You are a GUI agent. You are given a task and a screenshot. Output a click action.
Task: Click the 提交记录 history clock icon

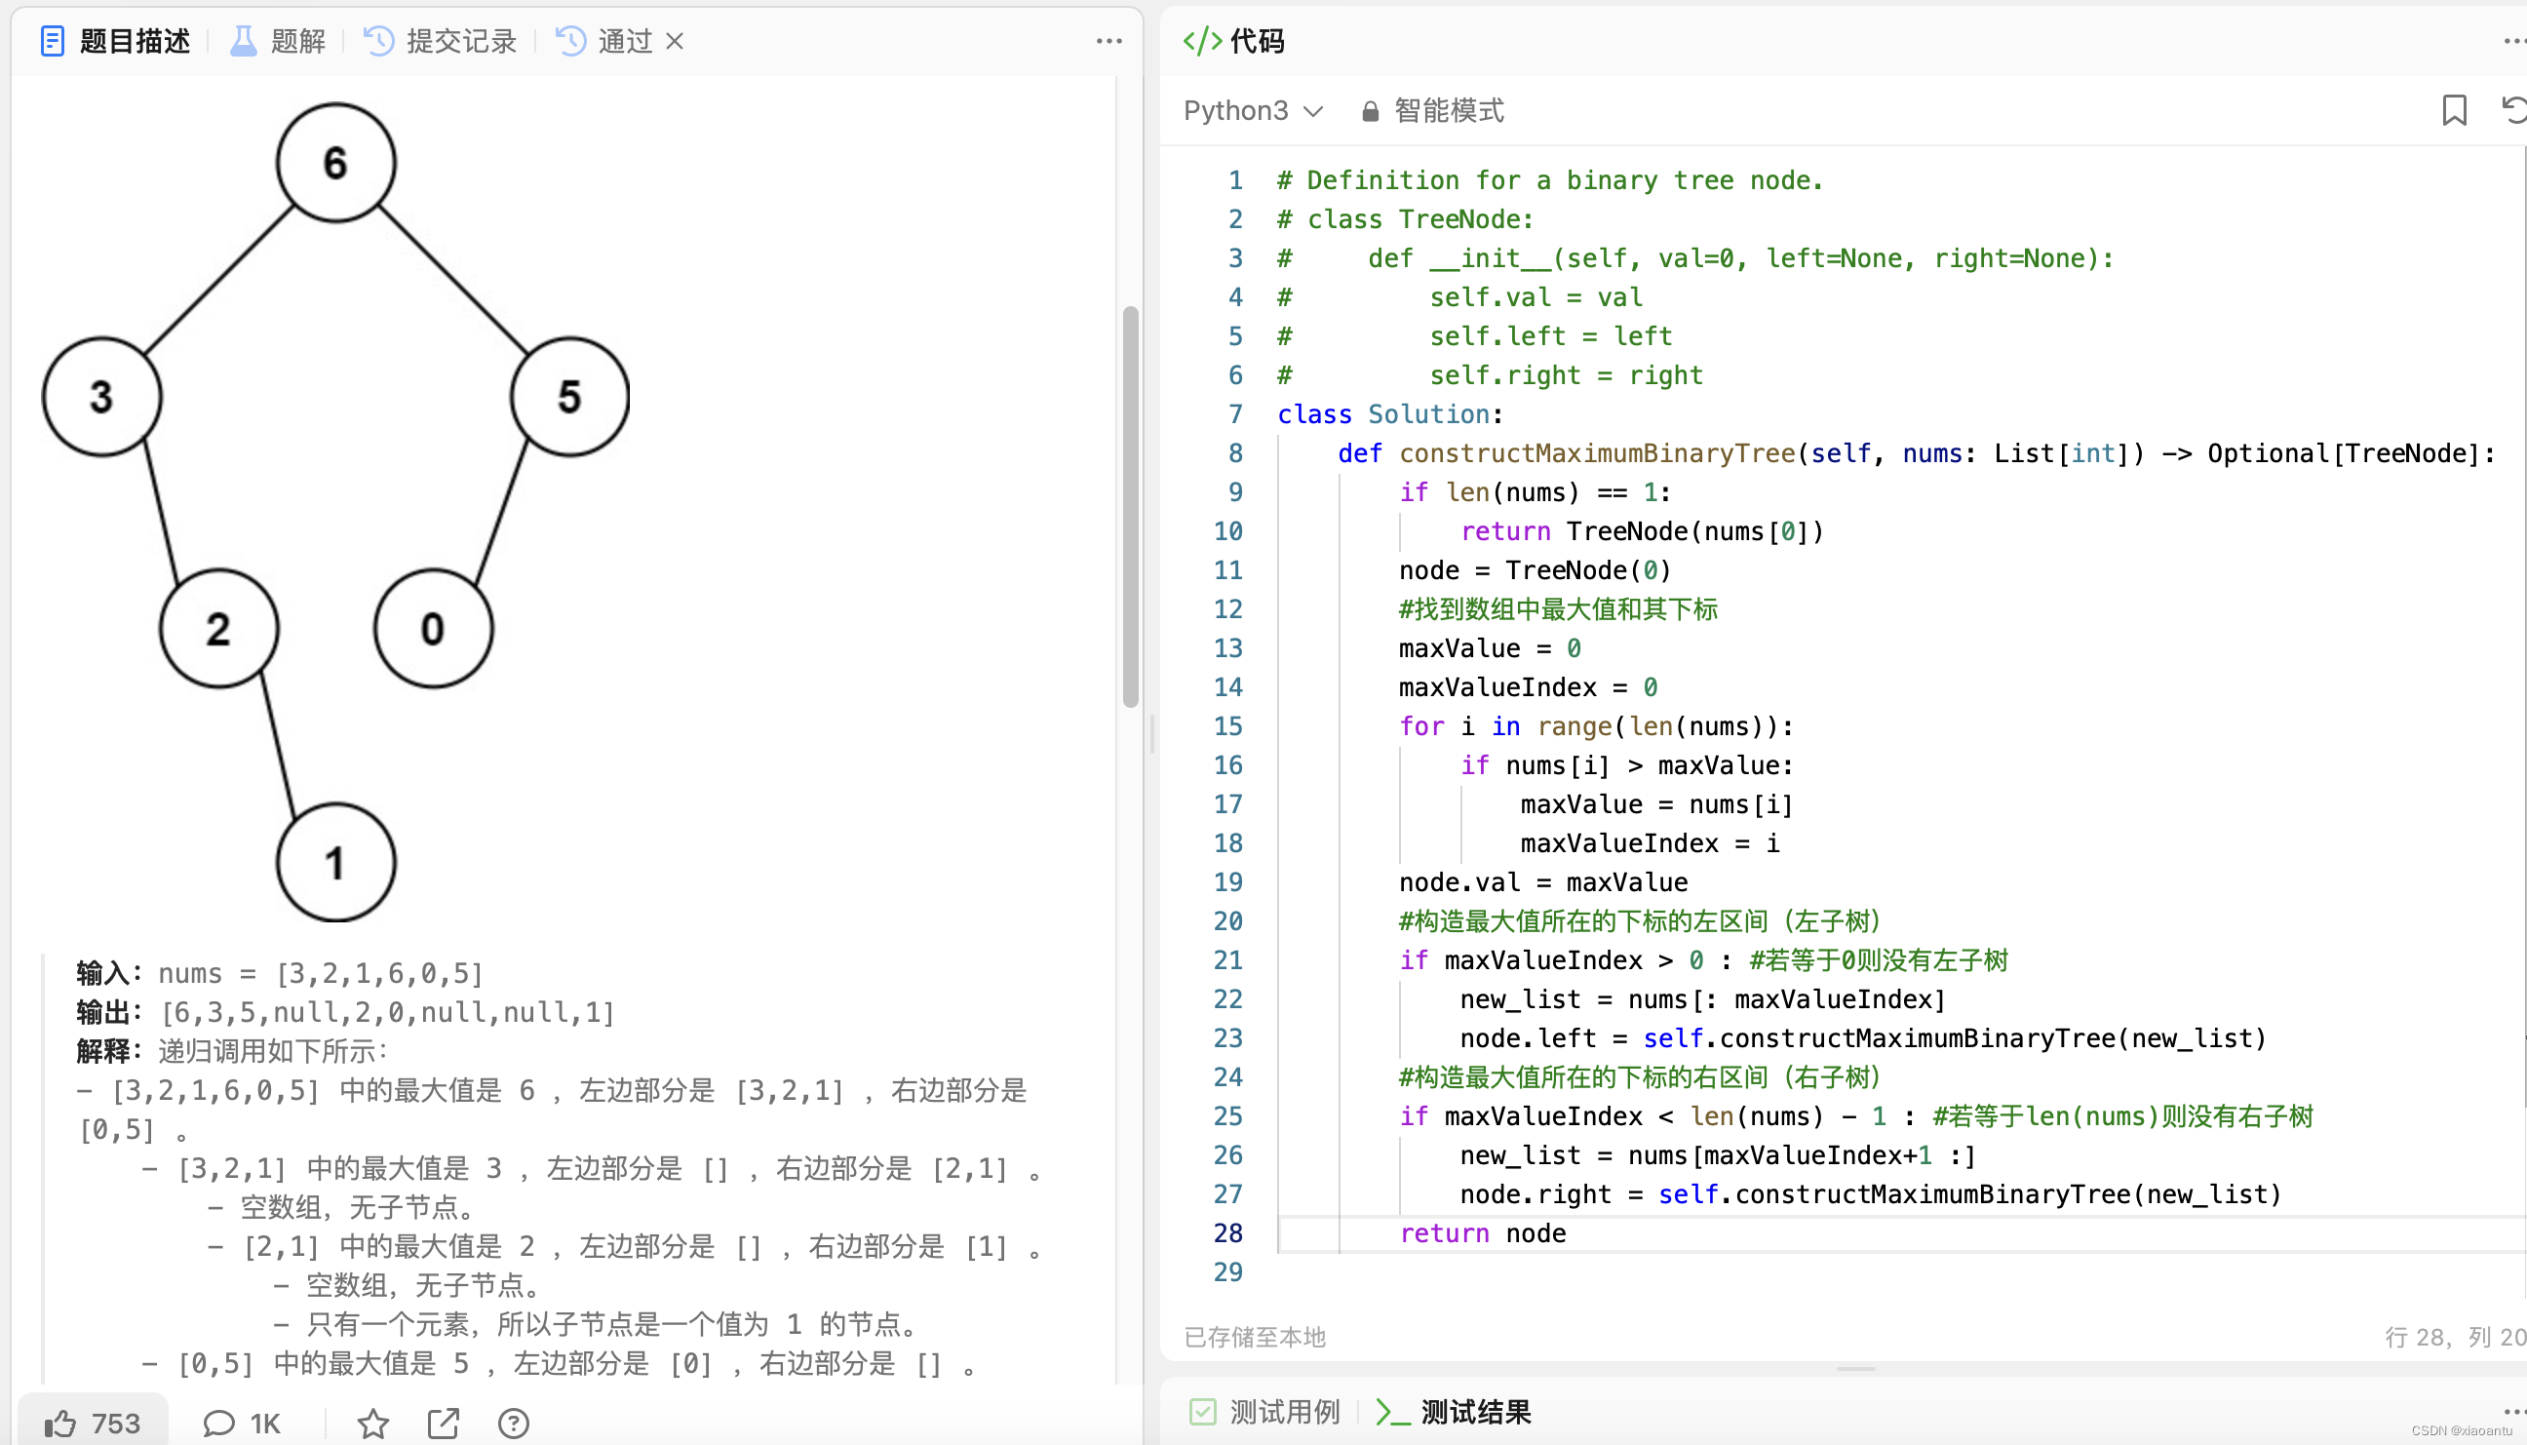pyautogui.click(x=379, y=41)
